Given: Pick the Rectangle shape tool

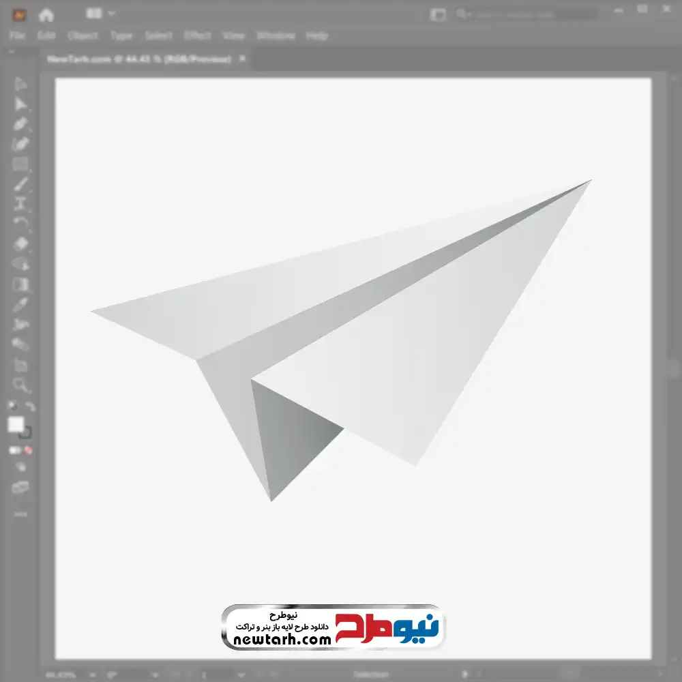Looking at the screenshot, I should (20, 164).
